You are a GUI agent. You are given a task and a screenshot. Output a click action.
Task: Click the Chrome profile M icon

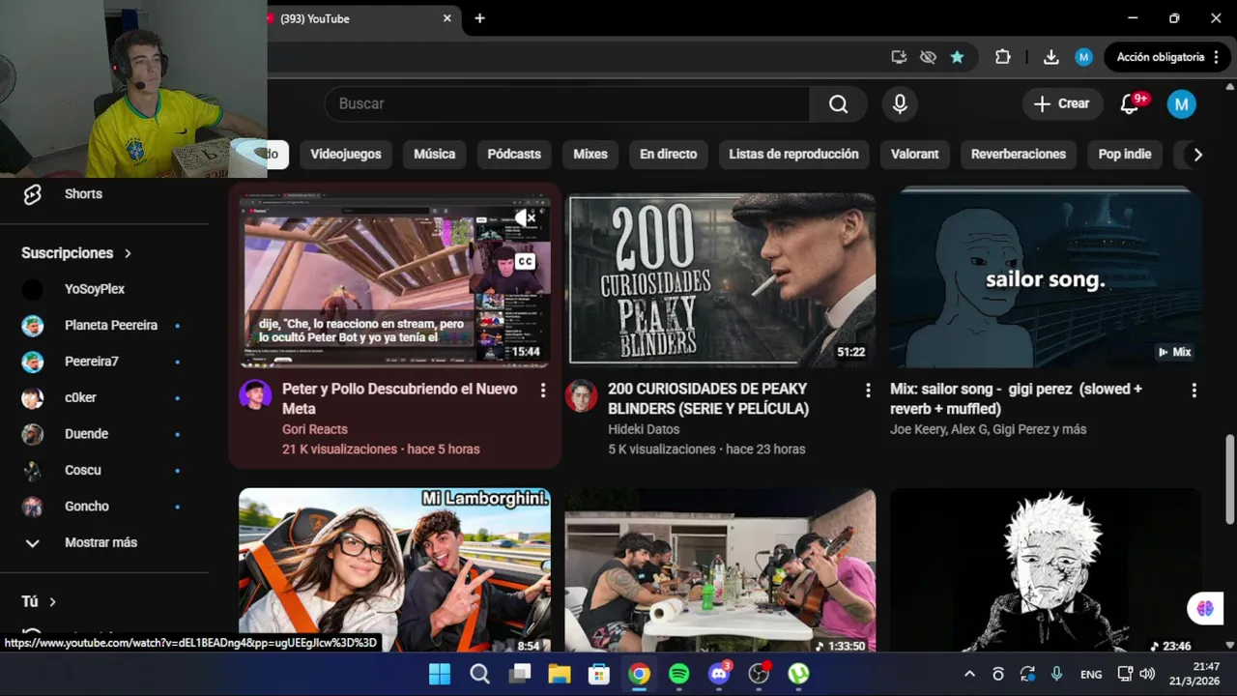(x=1083, y=57)
